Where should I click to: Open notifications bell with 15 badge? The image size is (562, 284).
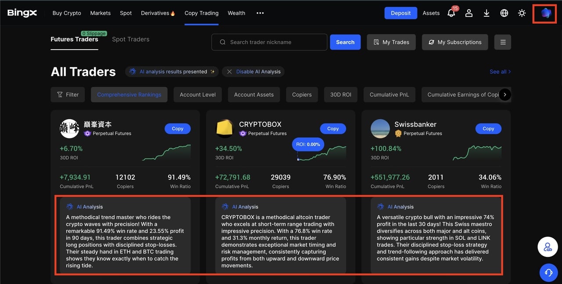[x=452, y=12]
